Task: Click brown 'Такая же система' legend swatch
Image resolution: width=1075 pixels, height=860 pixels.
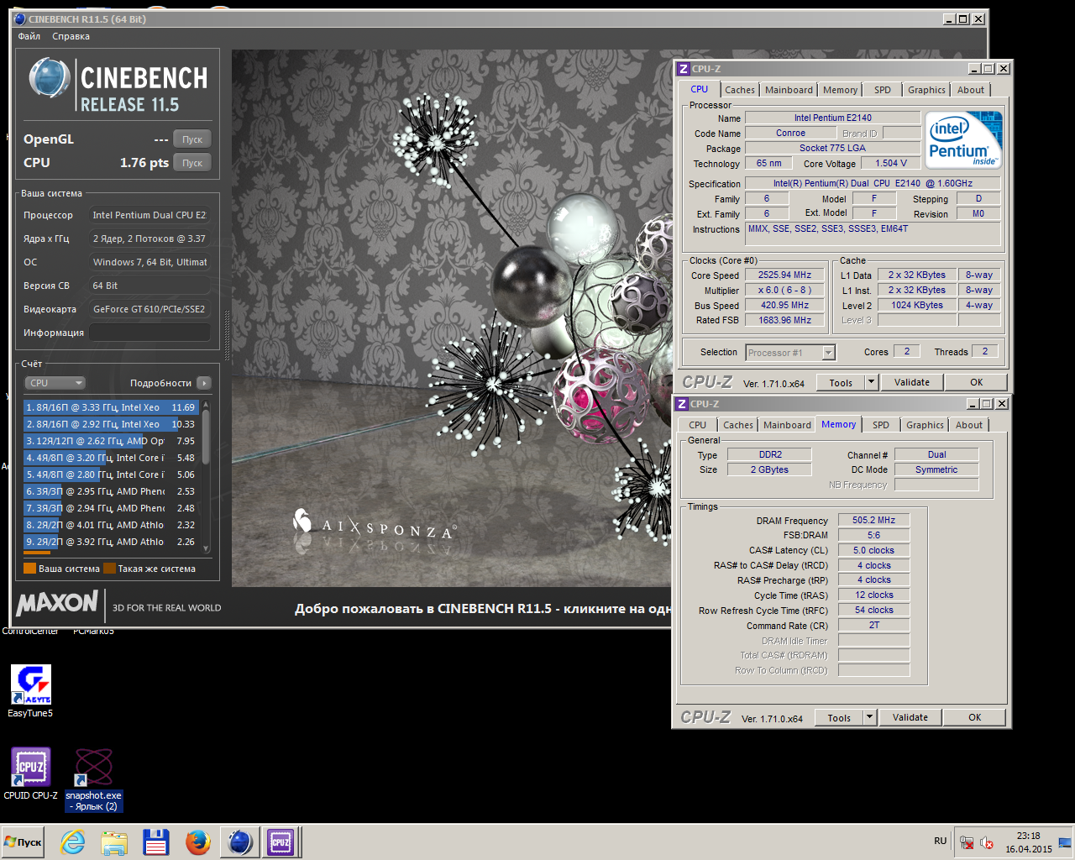Action: [109, 569]
